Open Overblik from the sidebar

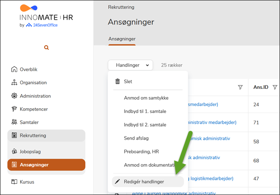pyautogui.click(x=30, y=70)
